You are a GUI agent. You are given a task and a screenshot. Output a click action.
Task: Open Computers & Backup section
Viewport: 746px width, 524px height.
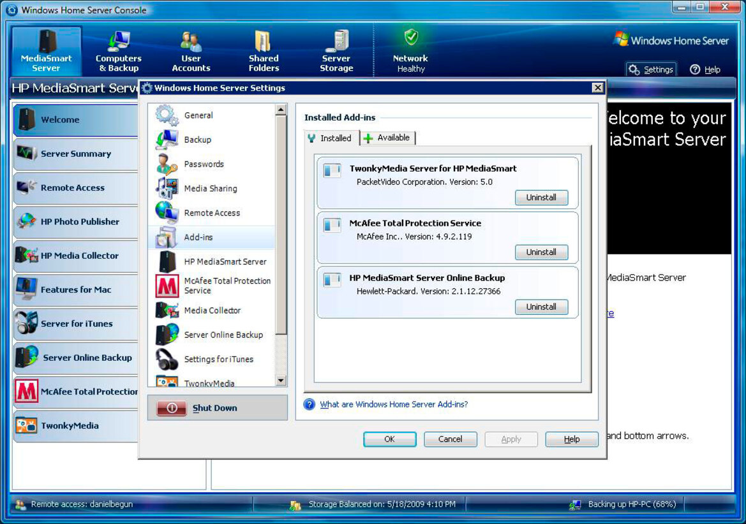[x=119, y=51]
